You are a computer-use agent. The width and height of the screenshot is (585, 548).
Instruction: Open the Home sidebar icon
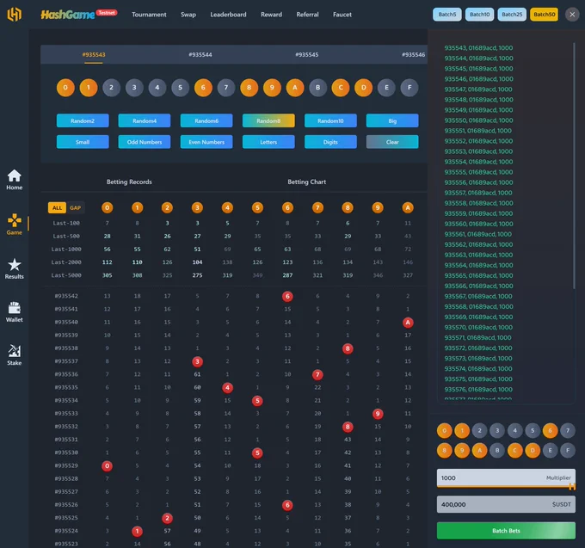coord(14,180)
